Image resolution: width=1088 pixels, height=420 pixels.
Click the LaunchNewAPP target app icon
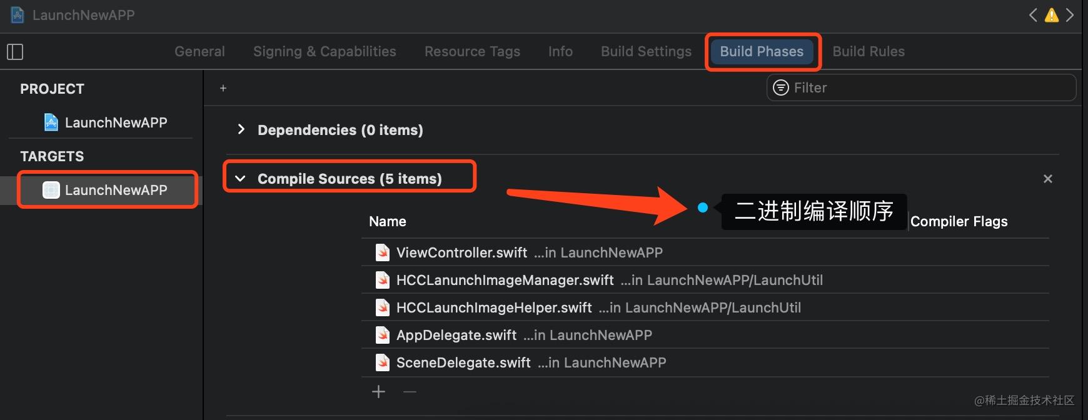(51, 190)
